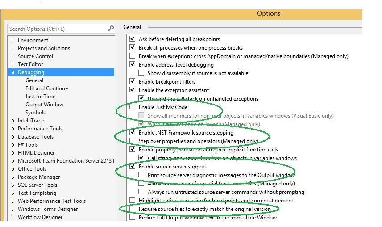
Task: Expand the Text Editor node
Action: 13,64
